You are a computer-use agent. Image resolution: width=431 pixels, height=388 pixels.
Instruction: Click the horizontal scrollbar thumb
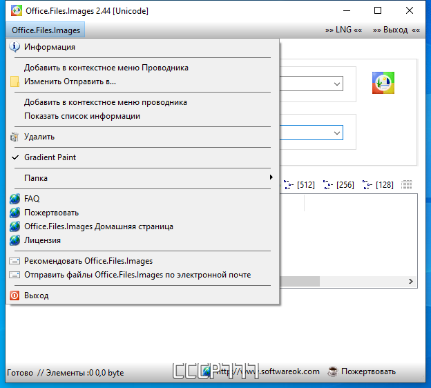[300, 282]
